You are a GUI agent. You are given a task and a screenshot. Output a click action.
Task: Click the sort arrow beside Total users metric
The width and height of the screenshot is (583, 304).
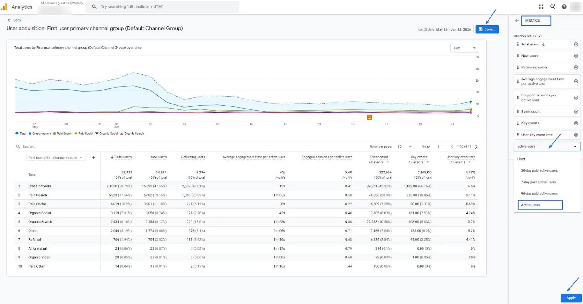[544, 44]
